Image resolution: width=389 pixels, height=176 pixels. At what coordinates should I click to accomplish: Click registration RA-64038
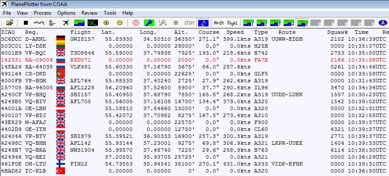click(39, 67)
